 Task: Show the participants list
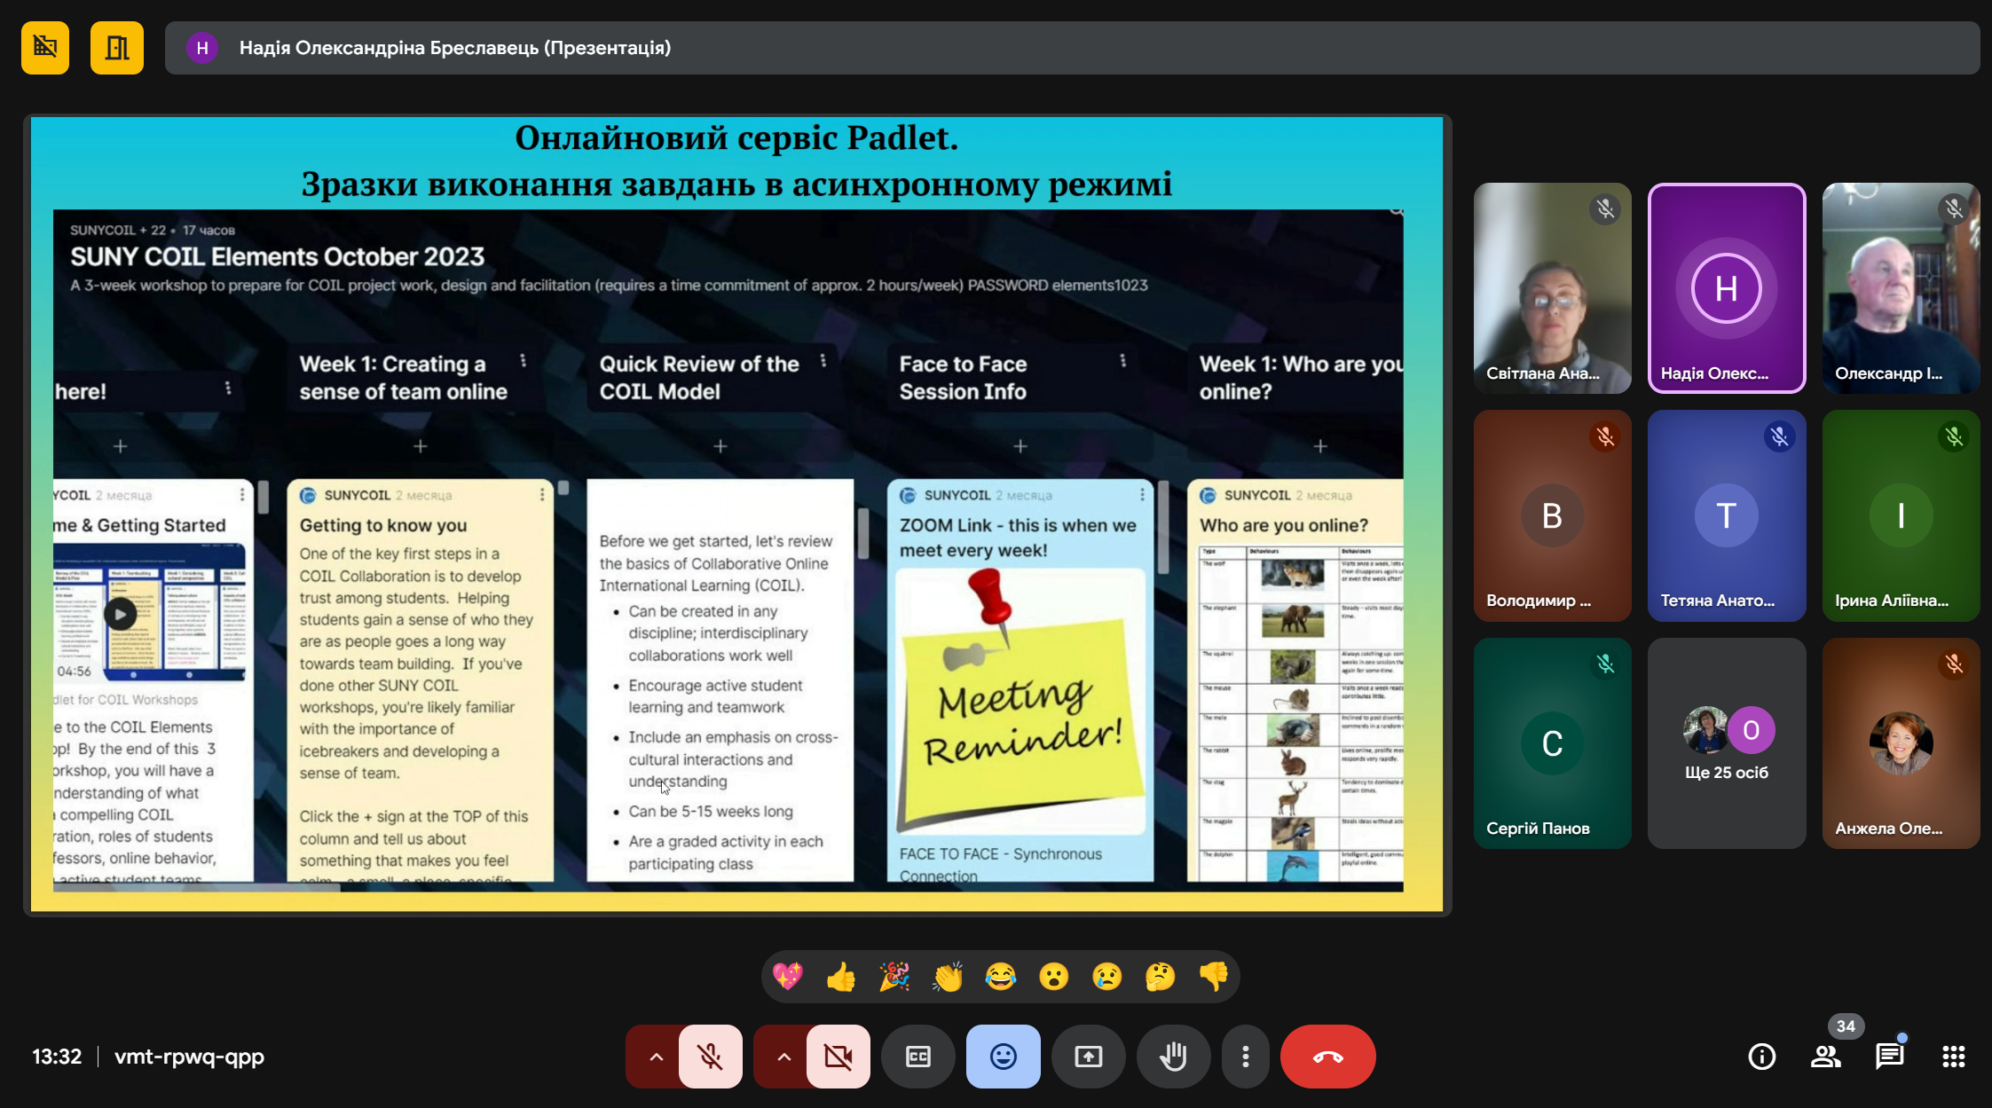coord(1825,1057)
